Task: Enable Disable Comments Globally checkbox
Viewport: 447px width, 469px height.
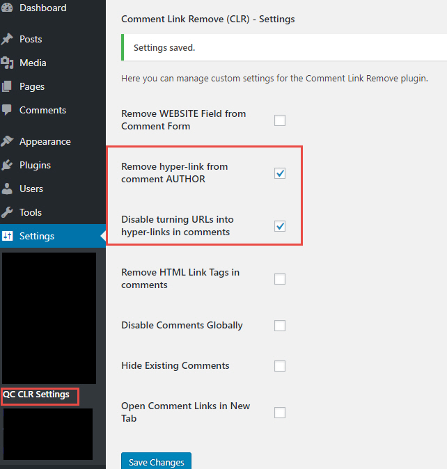Action: coord(280,325)
